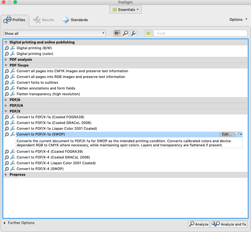The image size is (251, 232).
Task: Click the Analyze button
Action: (199, 224)
